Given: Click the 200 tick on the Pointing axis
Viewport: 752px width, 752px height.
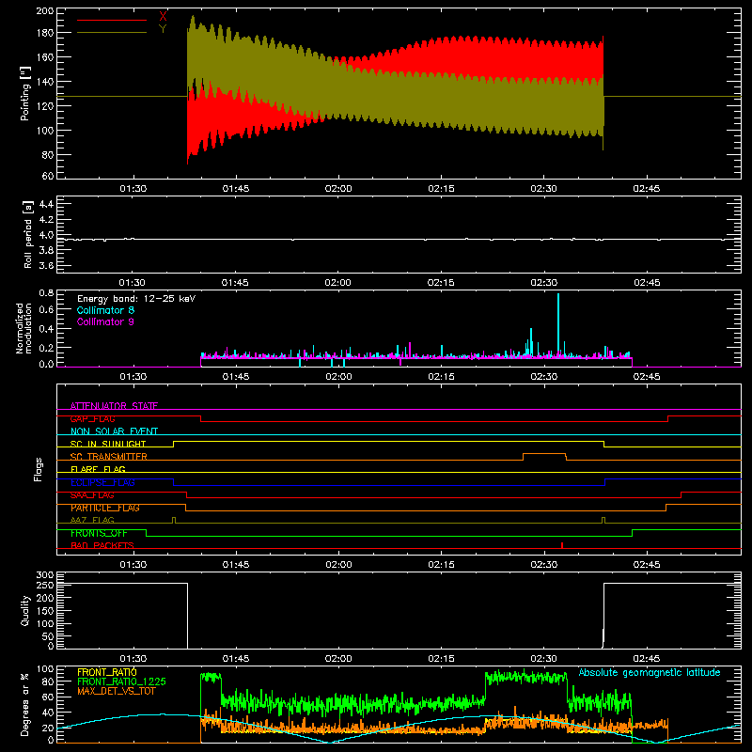Looking at the screenshot, I should coord(45,10).
